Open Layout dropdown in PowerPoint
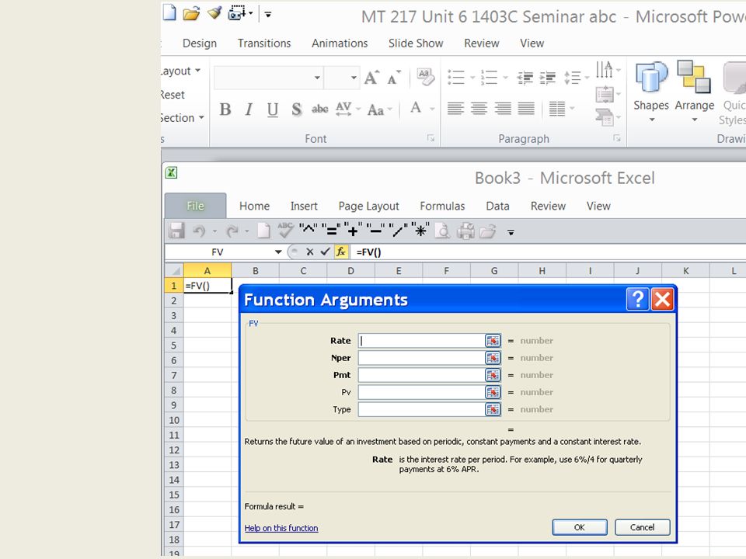The image size is (746, 559). point(180,71)
